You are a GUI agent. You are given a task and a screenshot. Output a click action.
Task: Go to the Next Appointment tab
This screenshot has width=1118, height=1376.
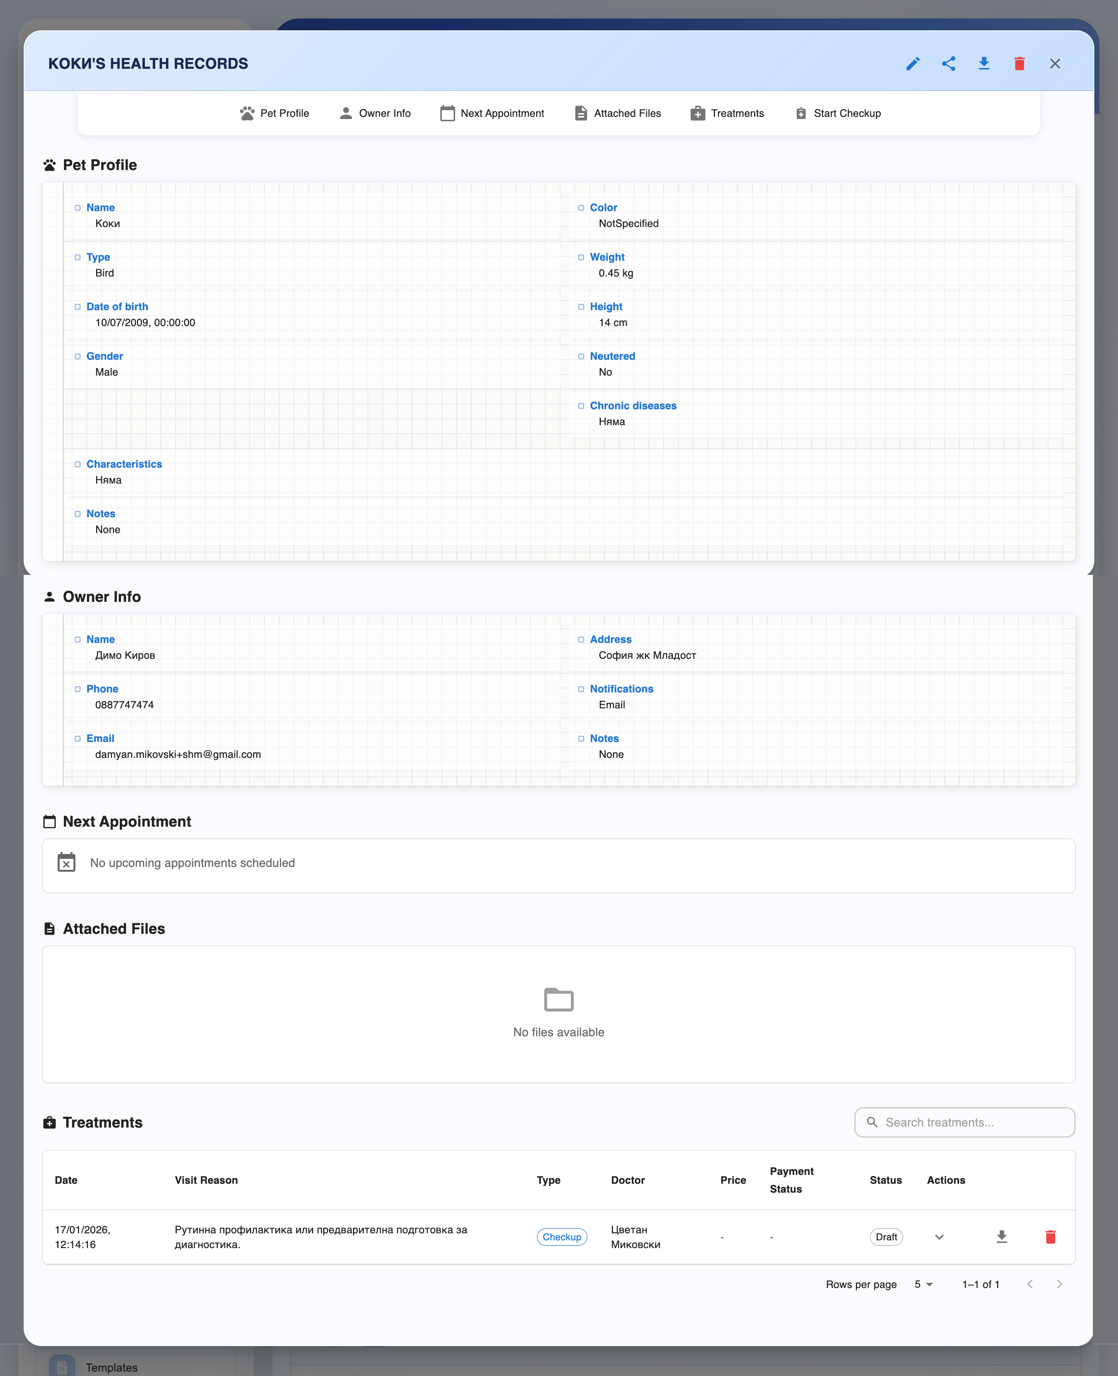[492, 113]
